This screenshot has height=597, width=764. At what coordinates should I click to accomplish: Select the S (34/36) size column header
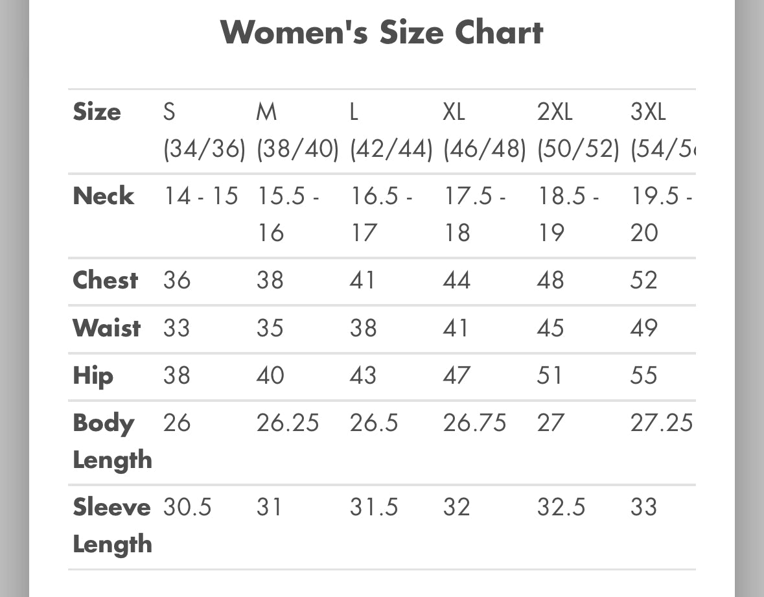coord(204,130)
